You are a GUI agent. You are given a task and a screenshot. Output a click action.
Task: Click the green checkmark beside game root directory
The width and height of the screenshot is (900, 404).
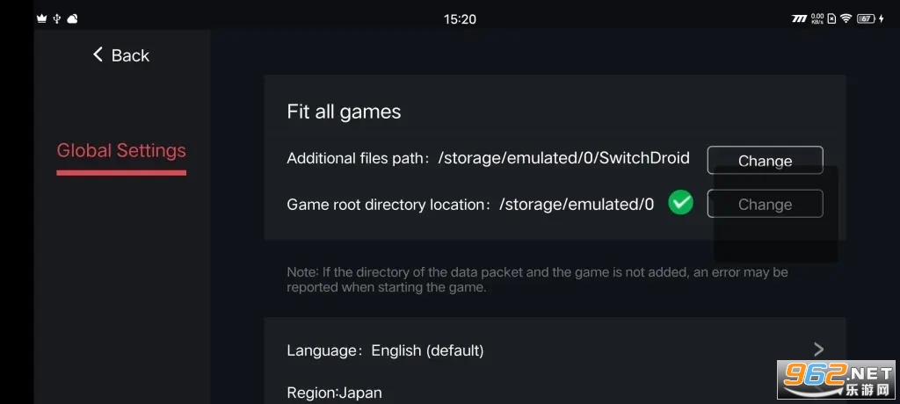(x=680, y=204)
